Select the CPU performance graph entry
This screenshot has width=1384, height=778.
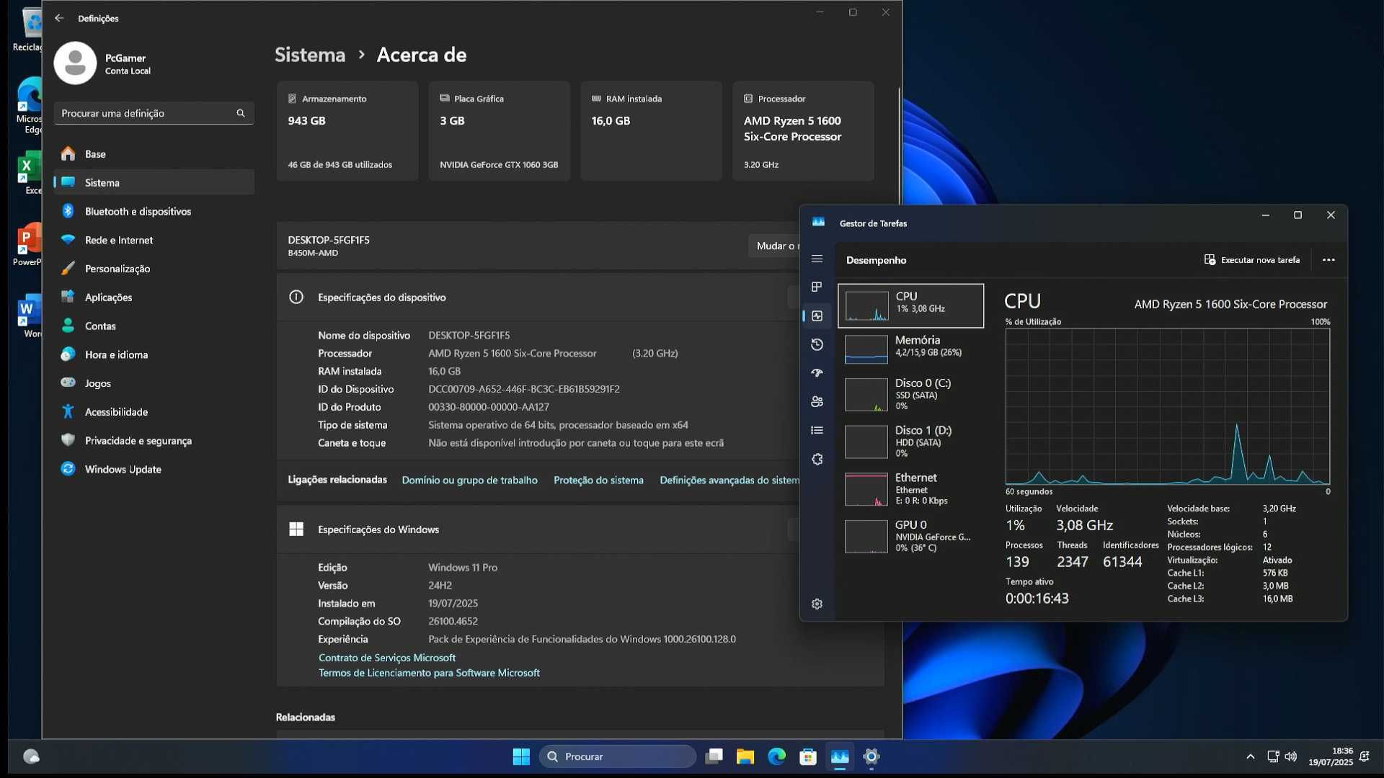(x=910, y=305)
